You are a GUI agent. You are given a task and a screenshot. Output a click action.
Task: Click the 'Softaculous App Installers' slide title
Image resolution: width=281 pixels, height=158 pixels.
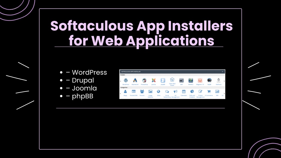coord(142,26)
